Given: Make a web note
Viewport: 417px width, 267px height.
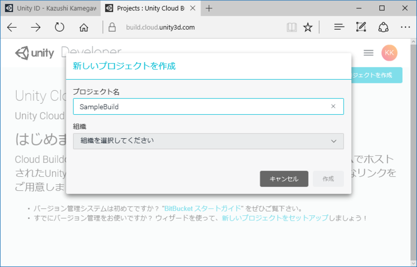Looking at the screenshot, I should [361, 27].
